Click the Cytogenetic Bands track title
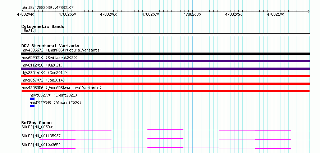The height and width of the screenshot is (153, 320). coord(43,26)
